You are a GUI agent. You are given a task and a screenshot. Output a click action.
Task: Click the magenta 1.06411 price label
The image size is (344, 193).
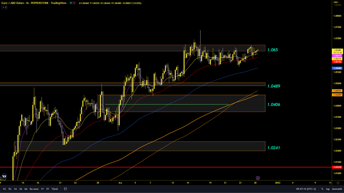[337, 56]
